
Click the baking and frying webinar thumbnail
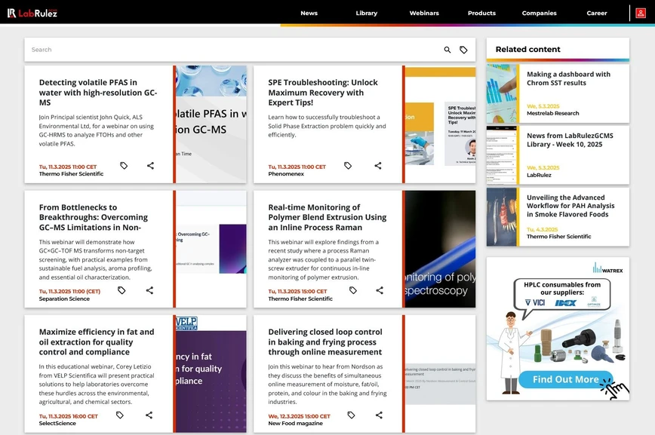pyautogui.click(x=440, y=374)
